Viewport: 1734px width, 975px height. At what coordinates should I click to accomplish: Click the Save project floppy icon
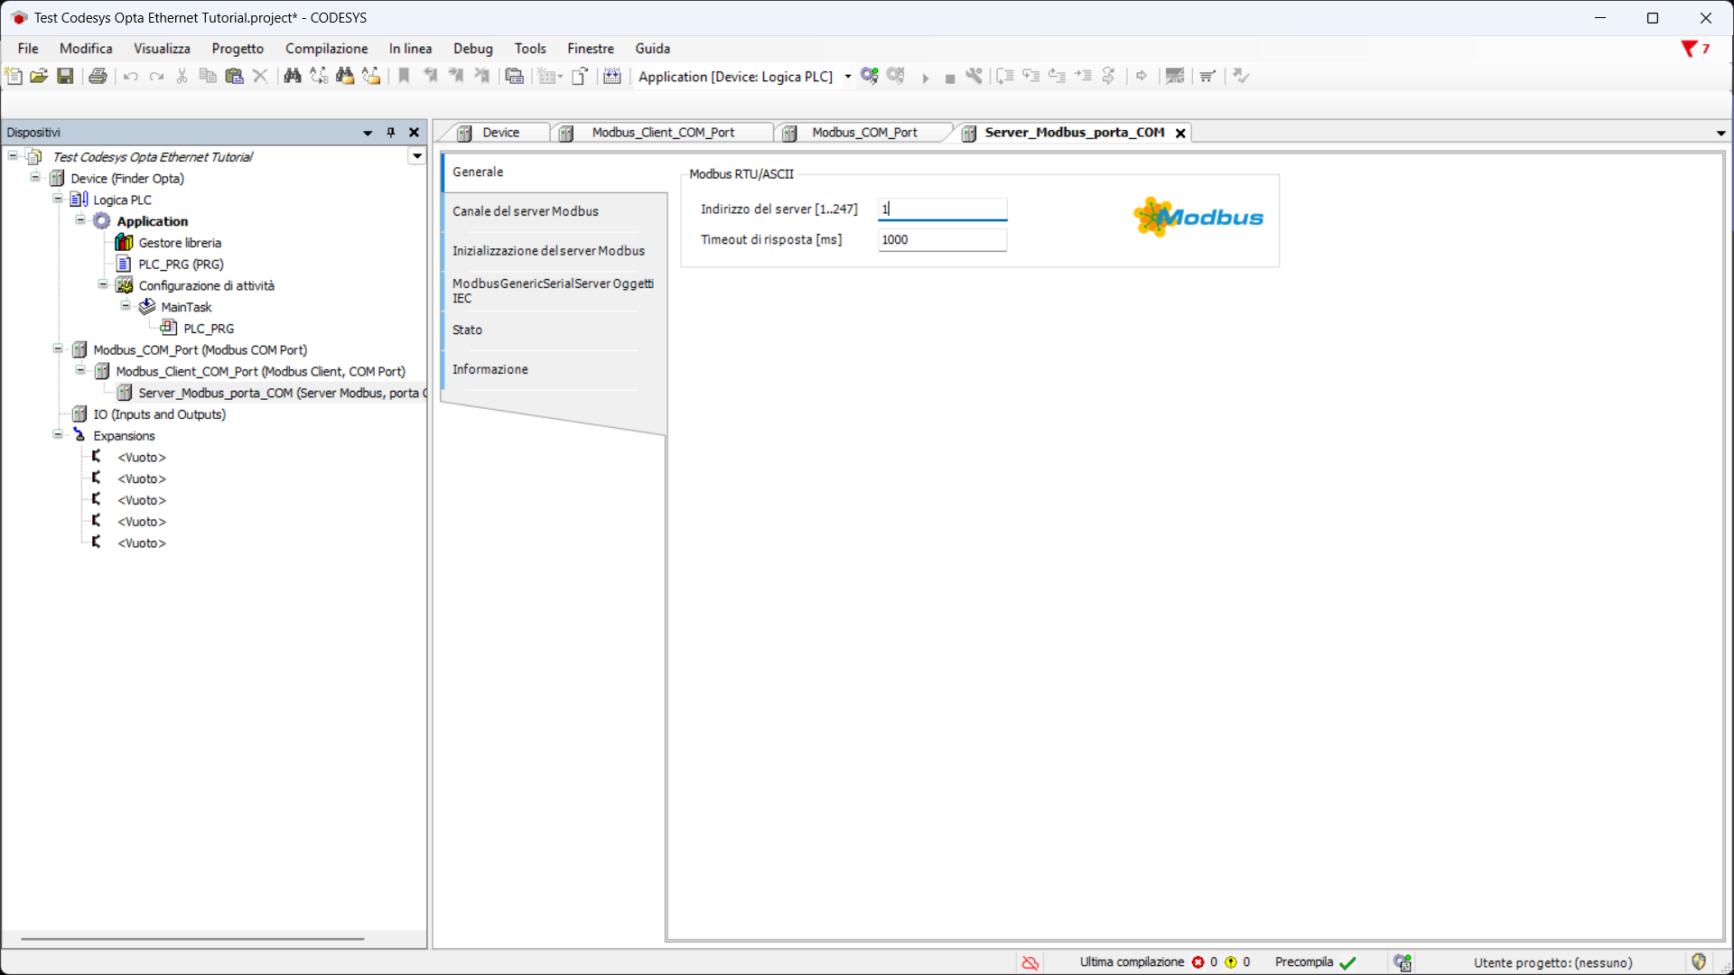(65, 76)
